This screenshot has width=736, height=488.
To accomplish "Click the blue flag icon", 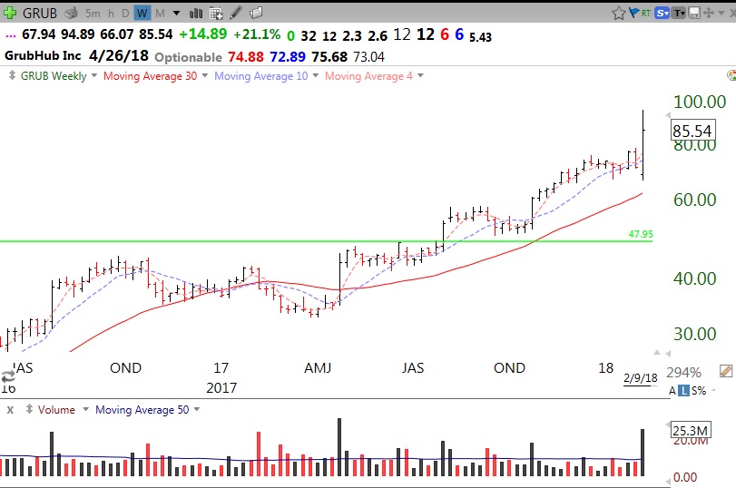I will click(x=633, y=13).
